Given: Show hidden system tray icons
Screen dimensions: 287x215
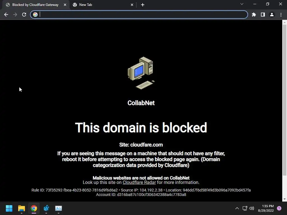Looking at the screenshot, I should (x=237, y=208).
